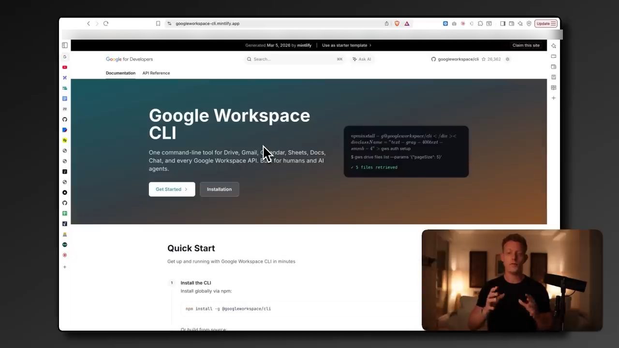Add a new tab with the plus in the left strip
Viewport: 619px width, 348px height.
point(65,267)
